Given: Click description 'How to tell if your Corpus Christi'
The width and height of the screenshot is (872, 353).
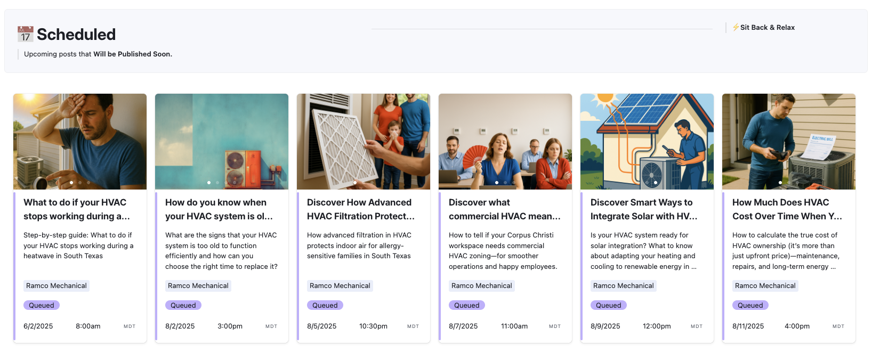Looking at the screenshot, I should [x=503, y=251].
